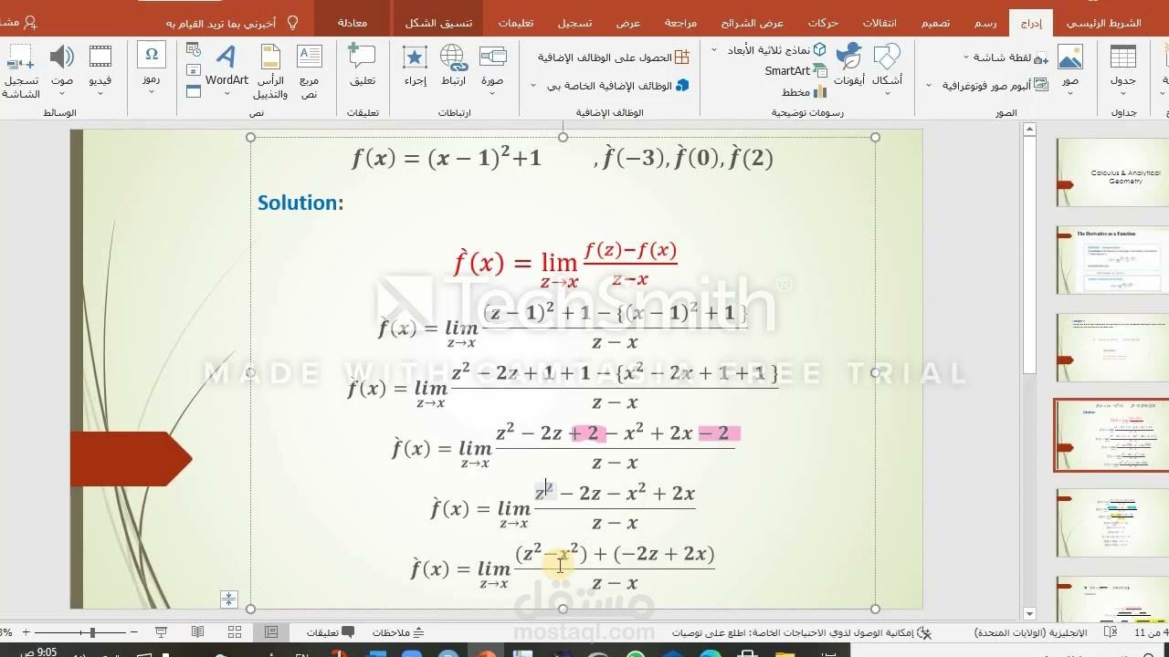Click the accessibility recommendations status text
1169x657 pixels.
793,632
